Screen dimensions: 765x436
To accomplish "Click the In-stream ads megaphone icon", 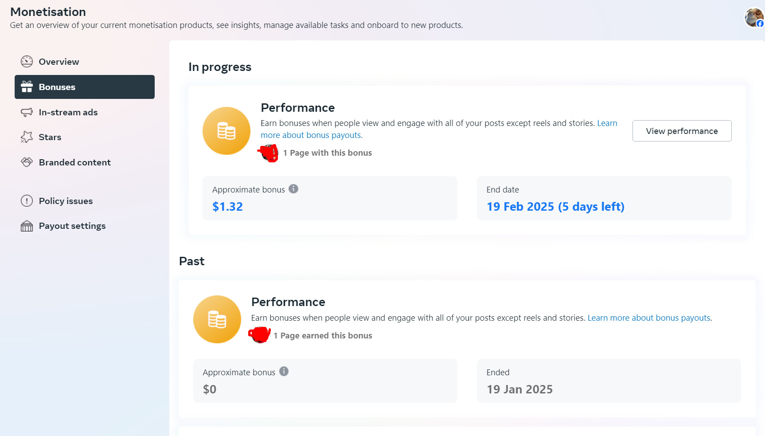I will (x=27, y=112).
